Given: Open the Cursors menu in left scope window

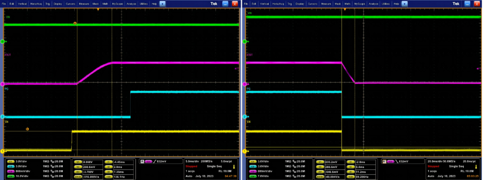Looking at the screenshot, I should coord(70,4).
